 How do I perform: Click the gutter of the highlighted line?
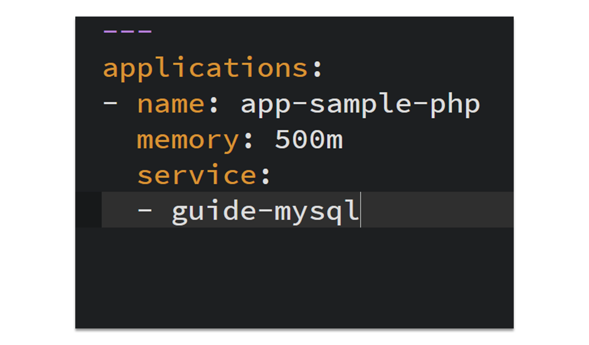point(88,210)
